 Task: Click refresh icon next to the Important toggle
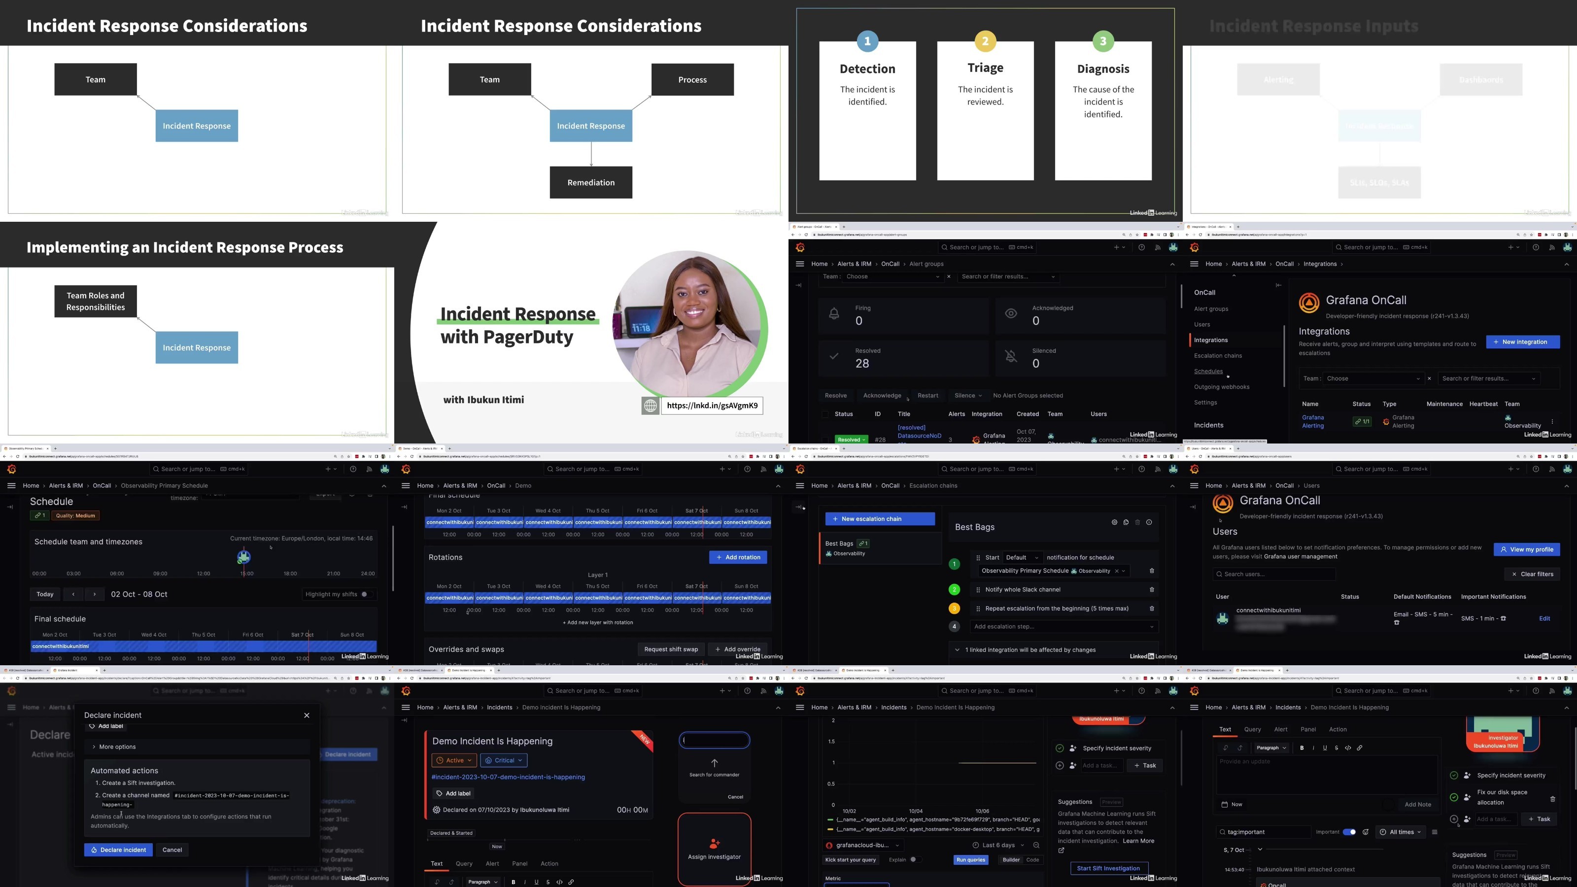[x=1365, y=832]
